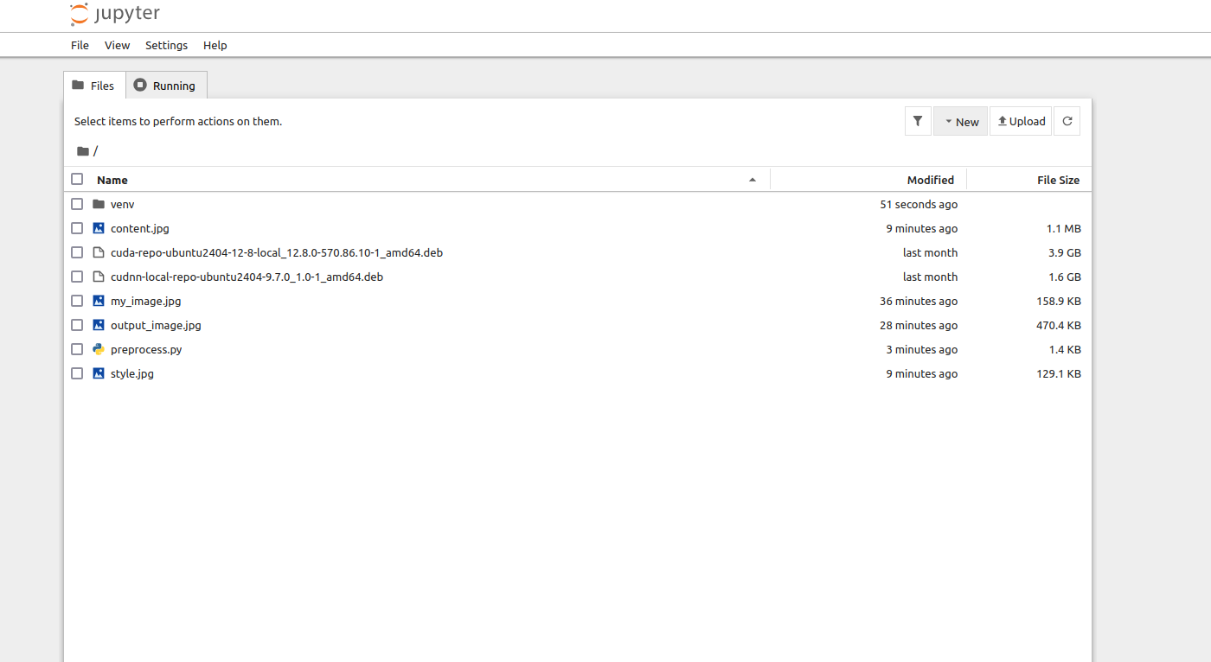Click the Jupyter logo
The width and height of the screenshot is (1211, 662).
(x=115, y=15)
